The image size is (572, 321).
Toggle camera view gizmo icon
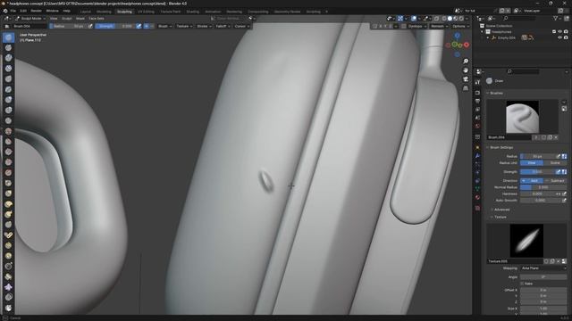pos(466,79)
